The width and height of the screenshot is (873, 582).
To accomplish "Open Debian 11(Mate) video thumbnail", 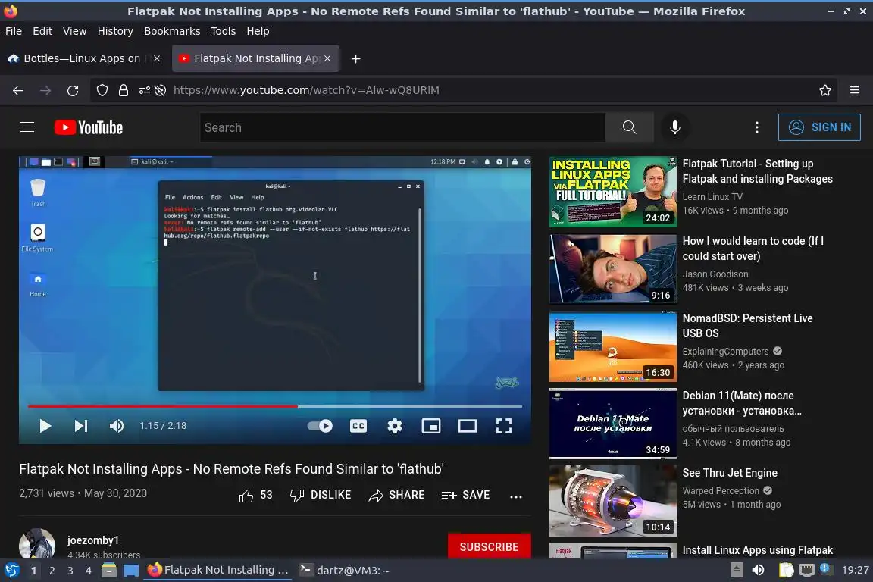I will coord(612,424).
